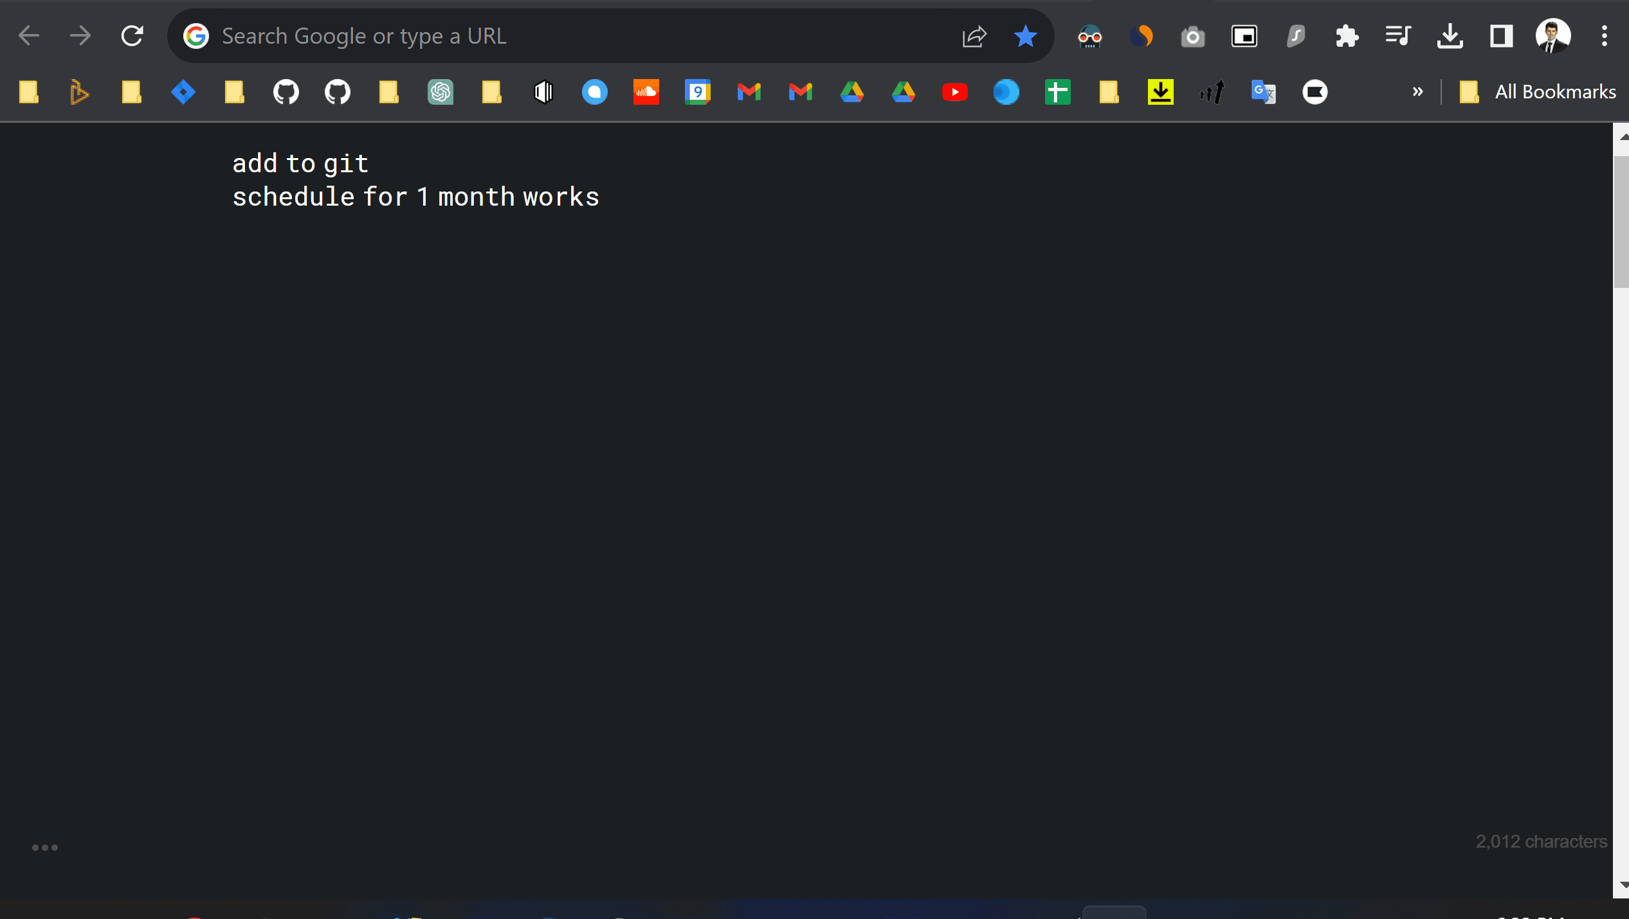Expand hidden bookmarks with double chevron
Viewport: 1629px width, 919px height.
pyautogui.click(x=1417, y=92)
